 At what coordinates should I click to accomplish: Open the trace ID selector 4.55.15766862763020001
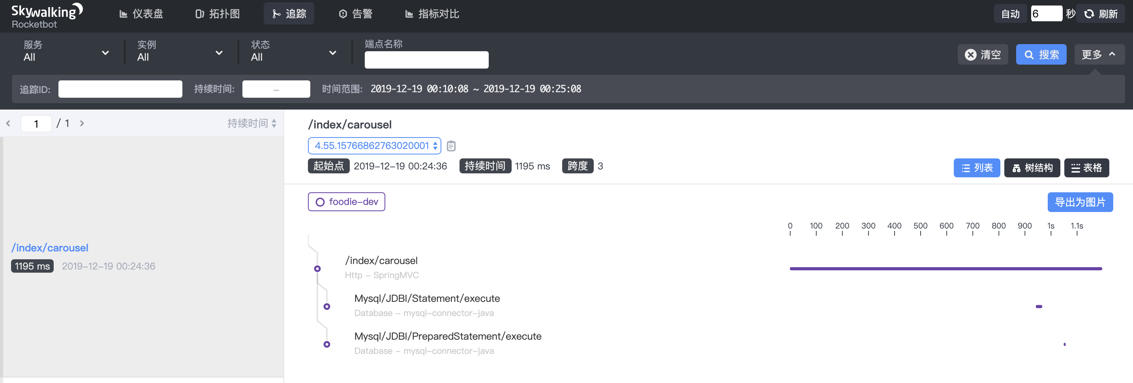coord(374,146)
